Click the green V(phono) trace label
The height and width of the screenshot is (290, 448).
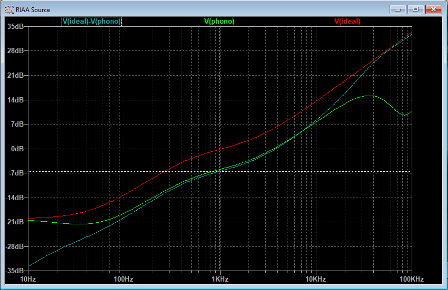coord(219,22)
